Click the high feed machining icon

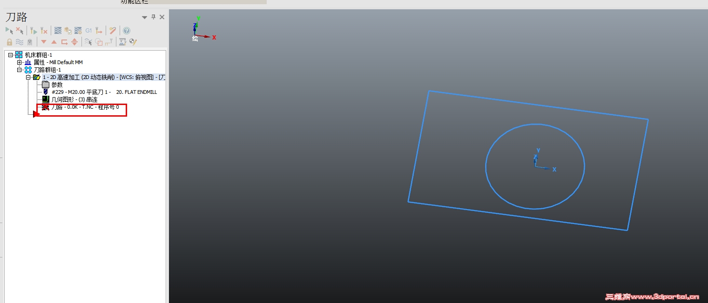pos(99,31)
